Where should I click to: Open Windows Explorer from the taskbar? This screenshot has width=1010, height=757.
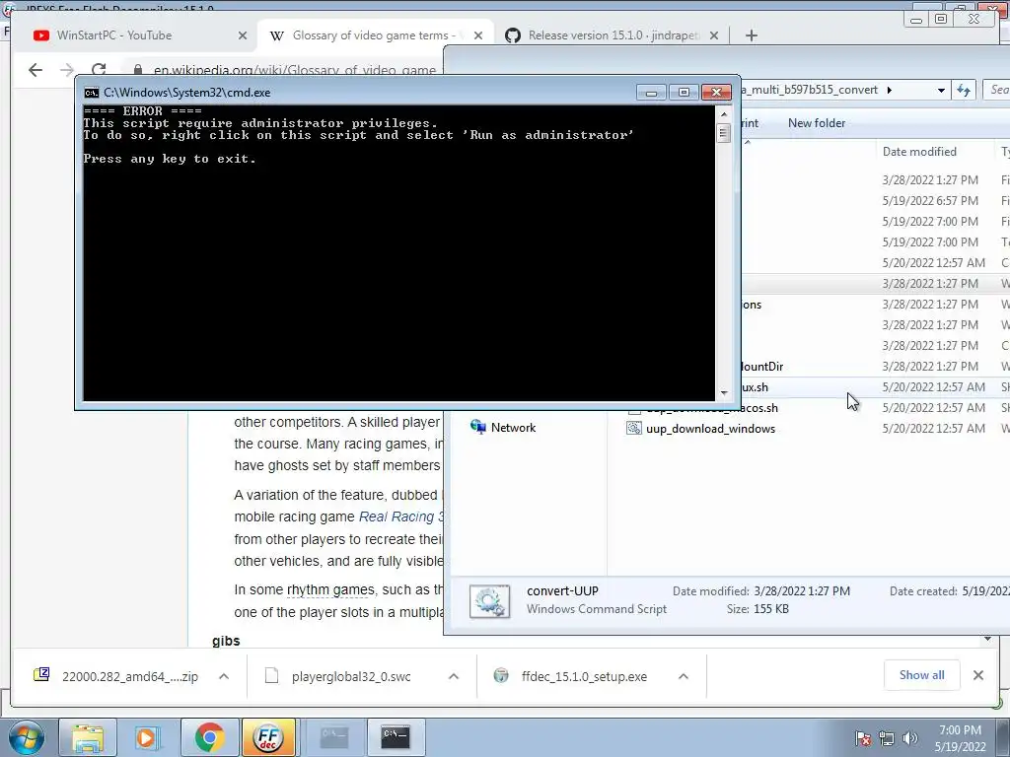pyautogui.click(x=88, y=737)
